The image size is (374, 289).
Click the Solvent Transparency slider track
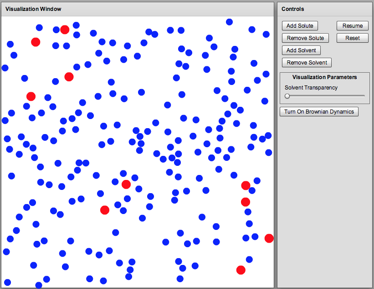coord(326,96)
